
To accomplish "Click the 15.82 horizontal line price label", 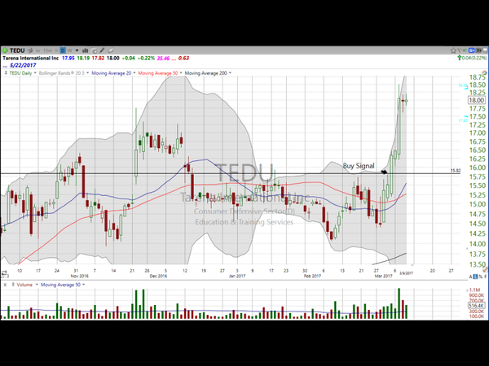I will (x=456, y=170).
